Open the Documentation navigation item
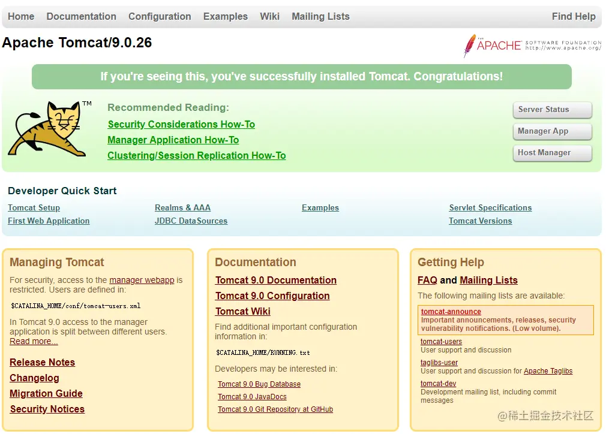This screenshot has height=434, width=606. [81, 17]
